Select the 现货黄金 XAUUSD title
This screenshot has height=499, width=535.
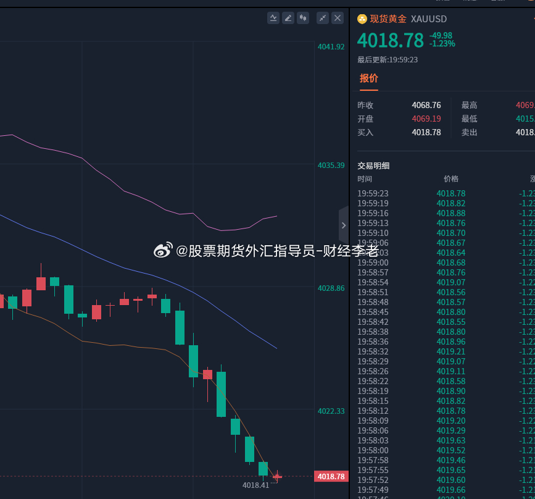(409, 19)
